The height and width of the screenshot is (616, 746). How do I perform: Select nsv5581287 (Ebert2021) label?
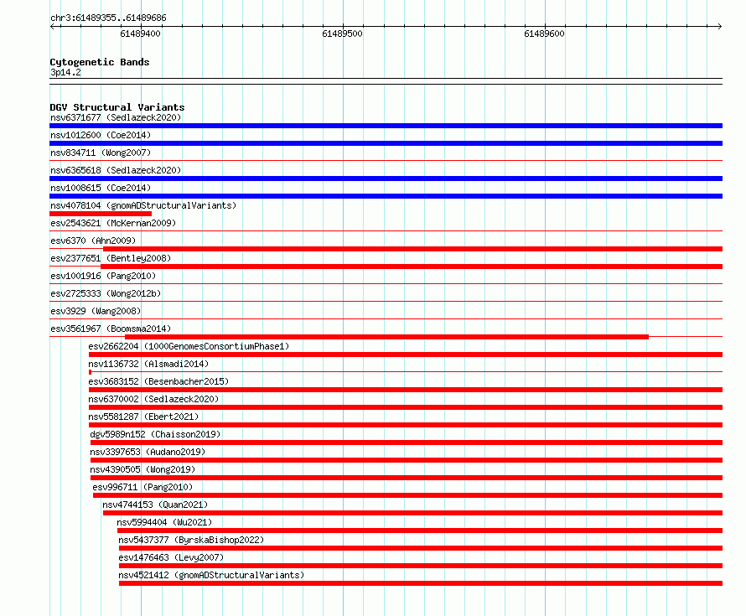tap(143, 417)
